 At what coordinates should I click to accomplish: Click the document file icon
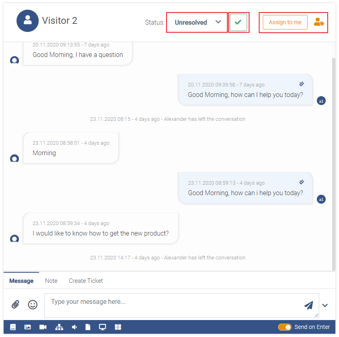coord(88,327)
